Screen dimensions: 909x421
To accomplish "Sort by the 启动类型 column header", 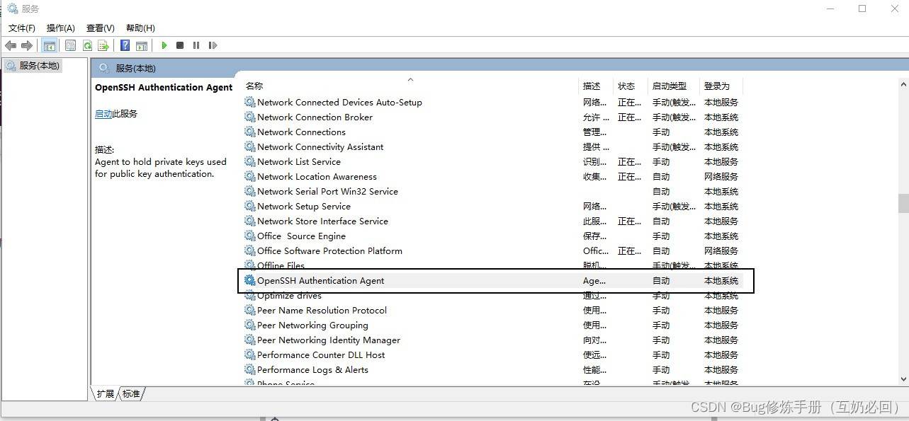I will 669,86.
